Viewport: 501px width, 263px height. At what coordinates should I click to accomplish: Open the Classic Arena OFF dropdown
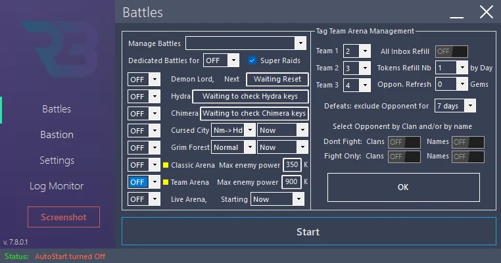(144, 165)
